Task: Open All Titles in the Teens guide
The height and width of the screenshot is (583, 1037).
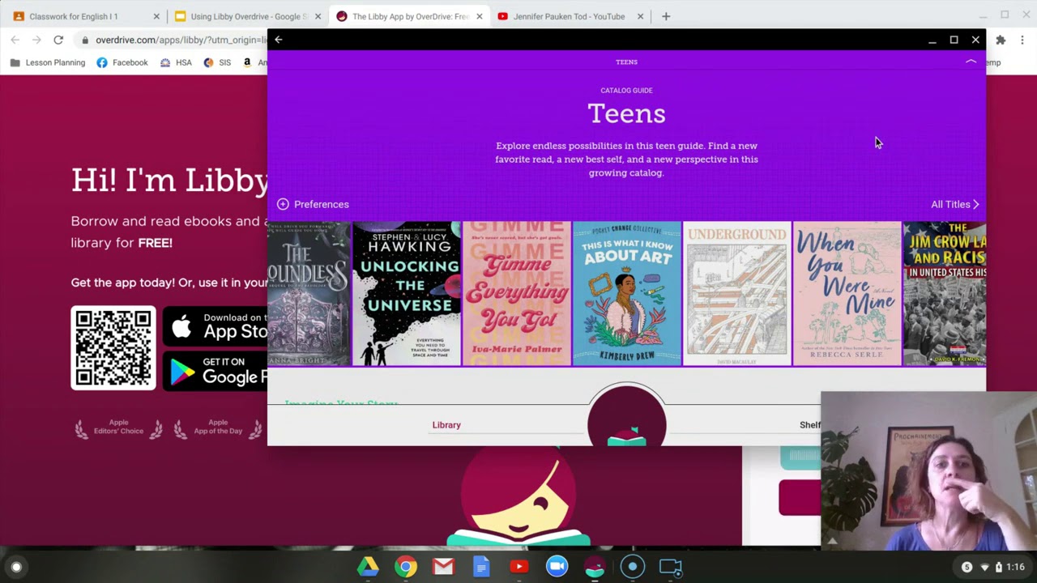Action: click(x=955, y=204)
